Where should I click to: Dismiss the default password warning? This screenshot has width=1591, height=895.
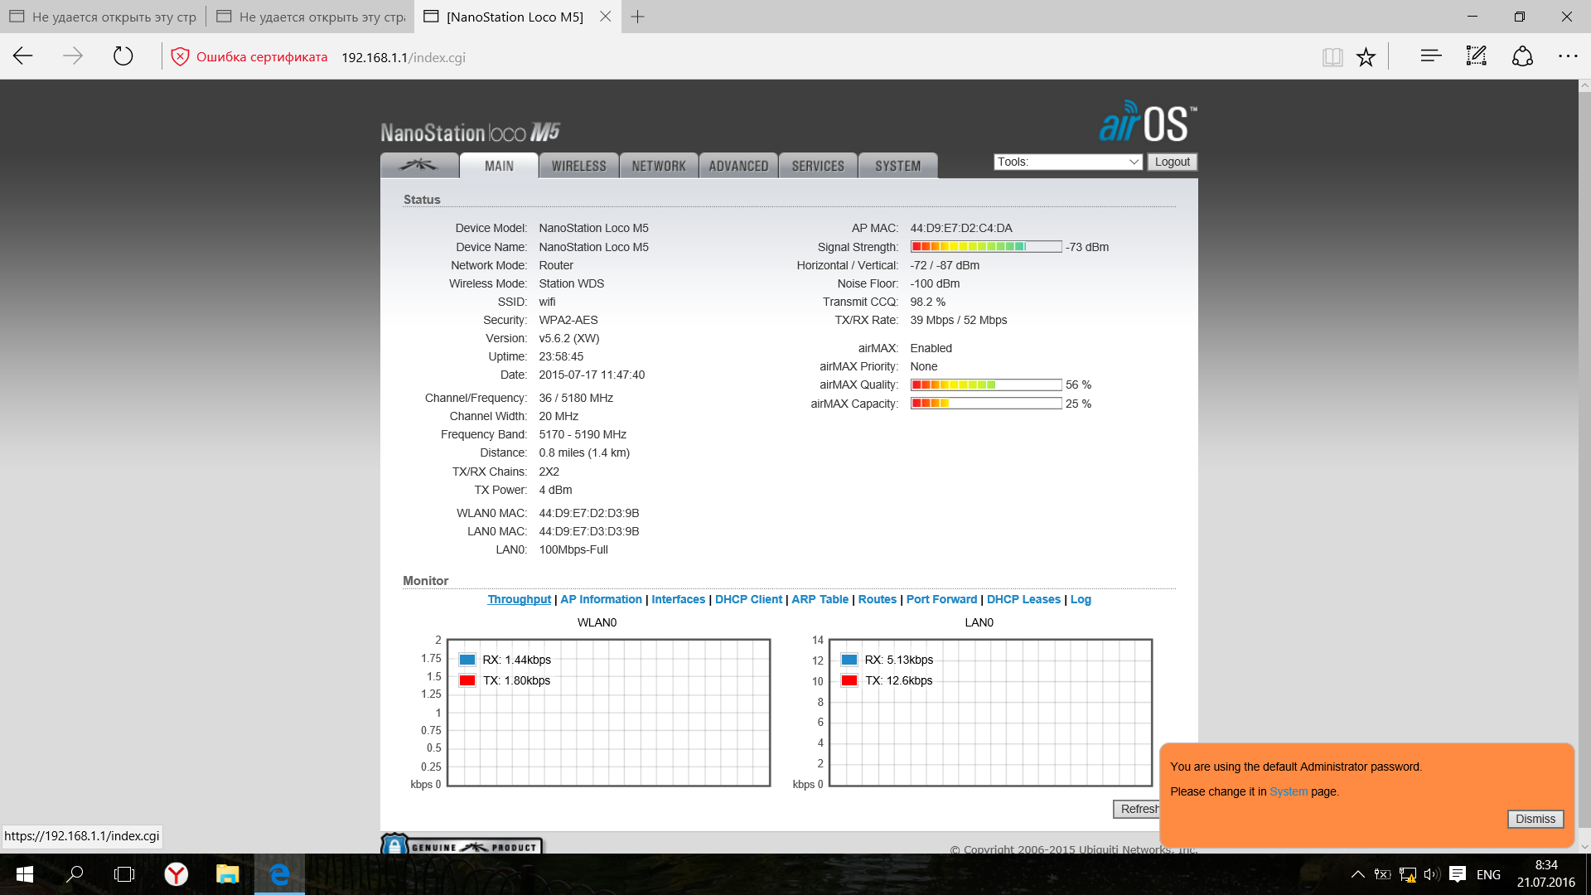[x=1535, y=819]
